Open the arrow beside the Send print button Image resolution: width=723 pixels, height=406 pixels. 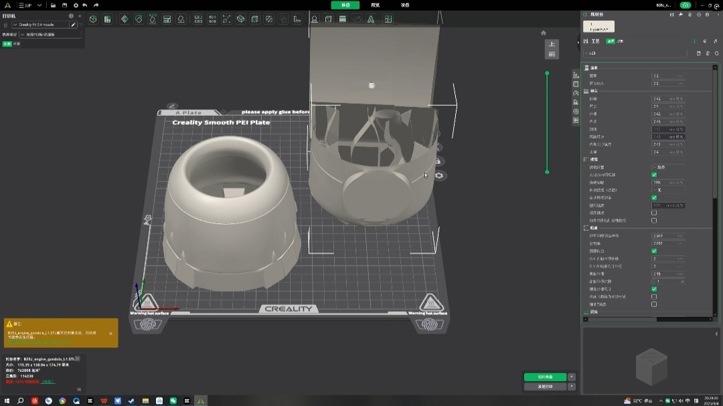coord(572,387)
